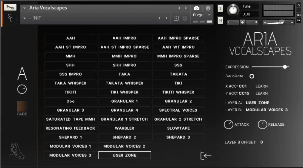Go to previous preset arrow on INIT row
The image size is (303, 168).
(159, 18)
